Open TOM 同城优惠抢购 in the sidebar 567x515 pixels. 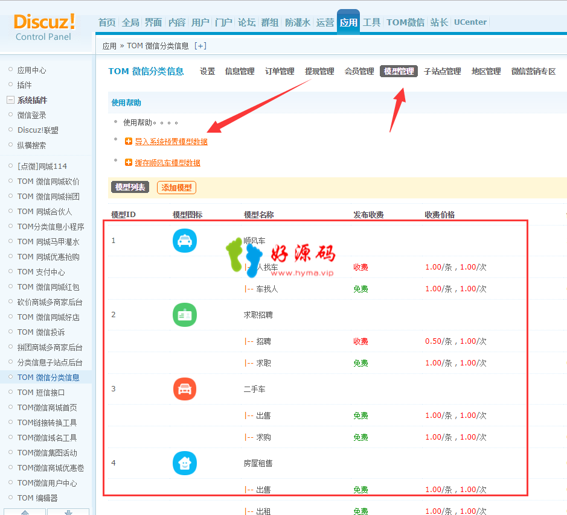pos(48,257)
